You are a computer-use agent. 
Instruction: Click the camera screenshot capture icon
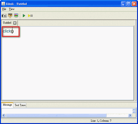tap(4, 16)
